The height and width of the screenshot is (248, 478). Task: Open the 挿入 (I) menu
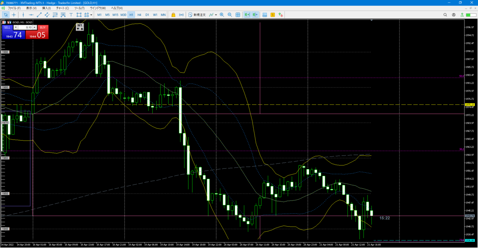pos(46,8)
